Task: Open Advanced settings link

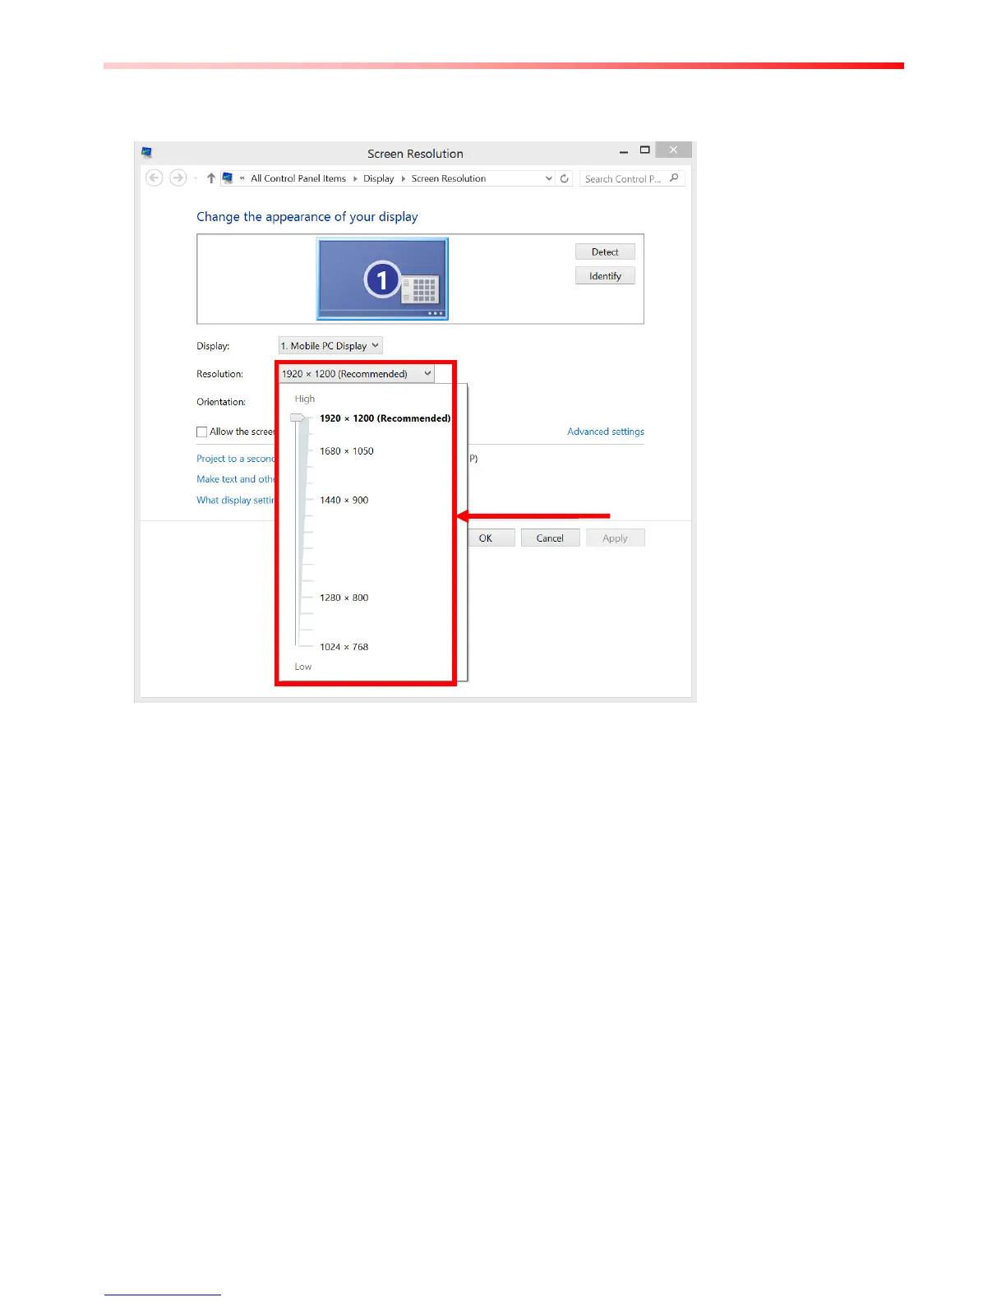Action: click(606, 432)
